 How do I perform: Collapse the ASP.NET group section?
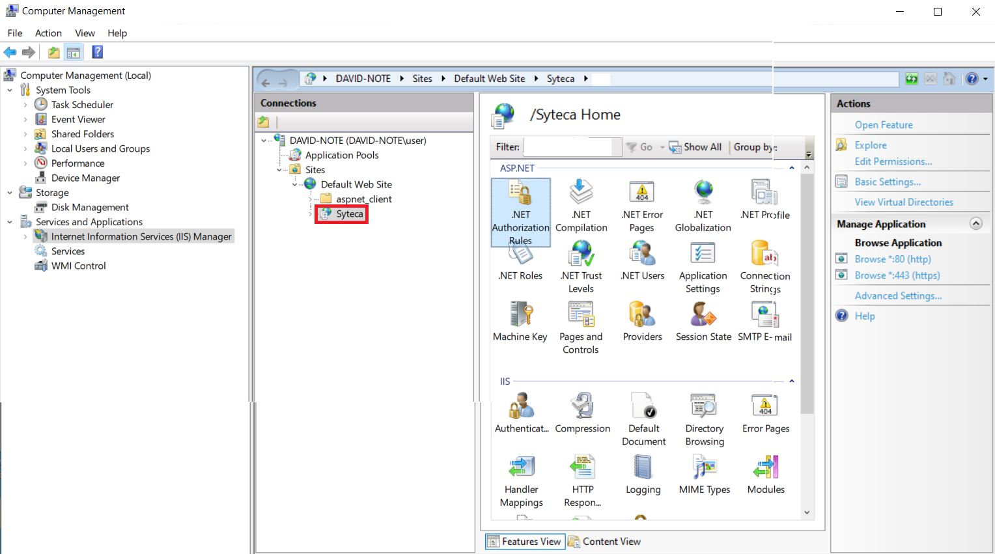(792, 168)
